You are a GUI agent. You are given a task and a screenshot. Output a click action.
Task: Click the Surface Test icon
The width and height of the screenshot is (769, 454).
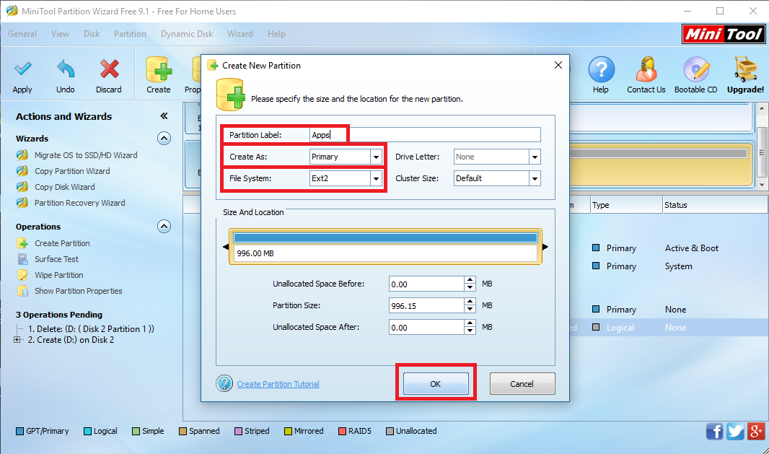click(22, 259)
